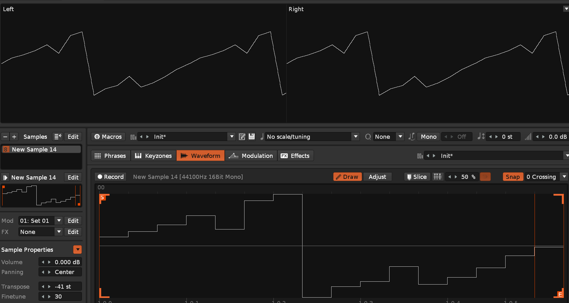Toggle the Mono playback button
Screen dimensions: 569x303
tap(428, 137)
